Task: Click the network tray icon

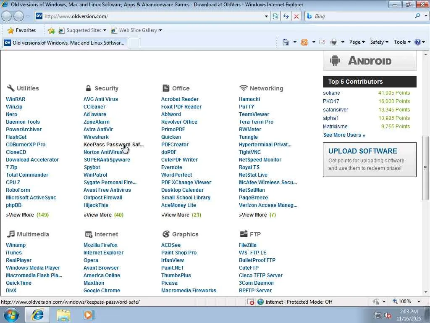Action: tap(378, 315)
